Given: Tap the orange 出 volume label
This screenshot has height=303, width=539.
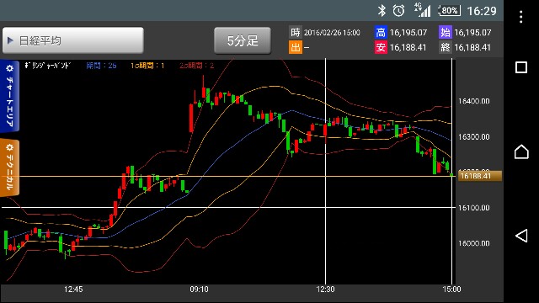Looking at the screenshot, I should [296, 47].
